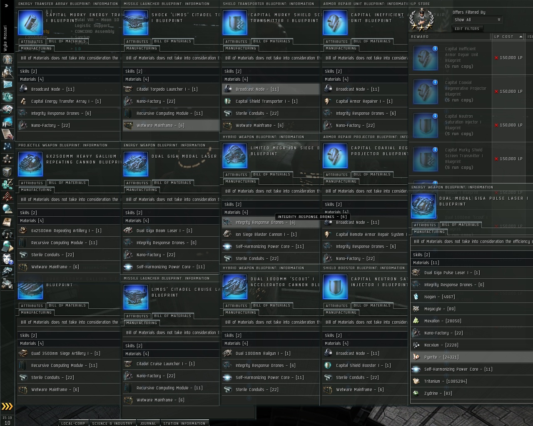533x426 pixels.
Task: Select Citadel Torpedo Launcher I - [1] row
Action: (171, 89)
